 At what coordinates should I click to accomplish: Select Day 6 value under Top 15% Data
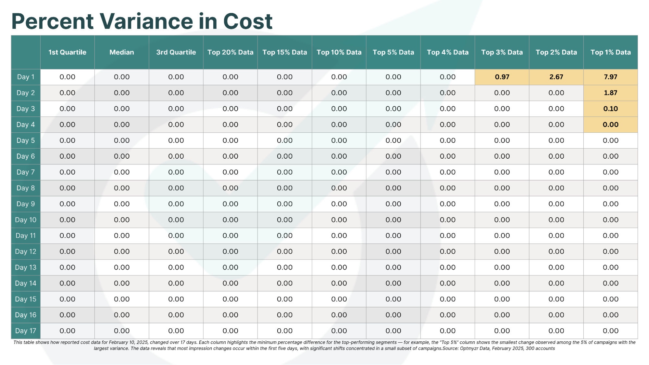tap(285, 156)
